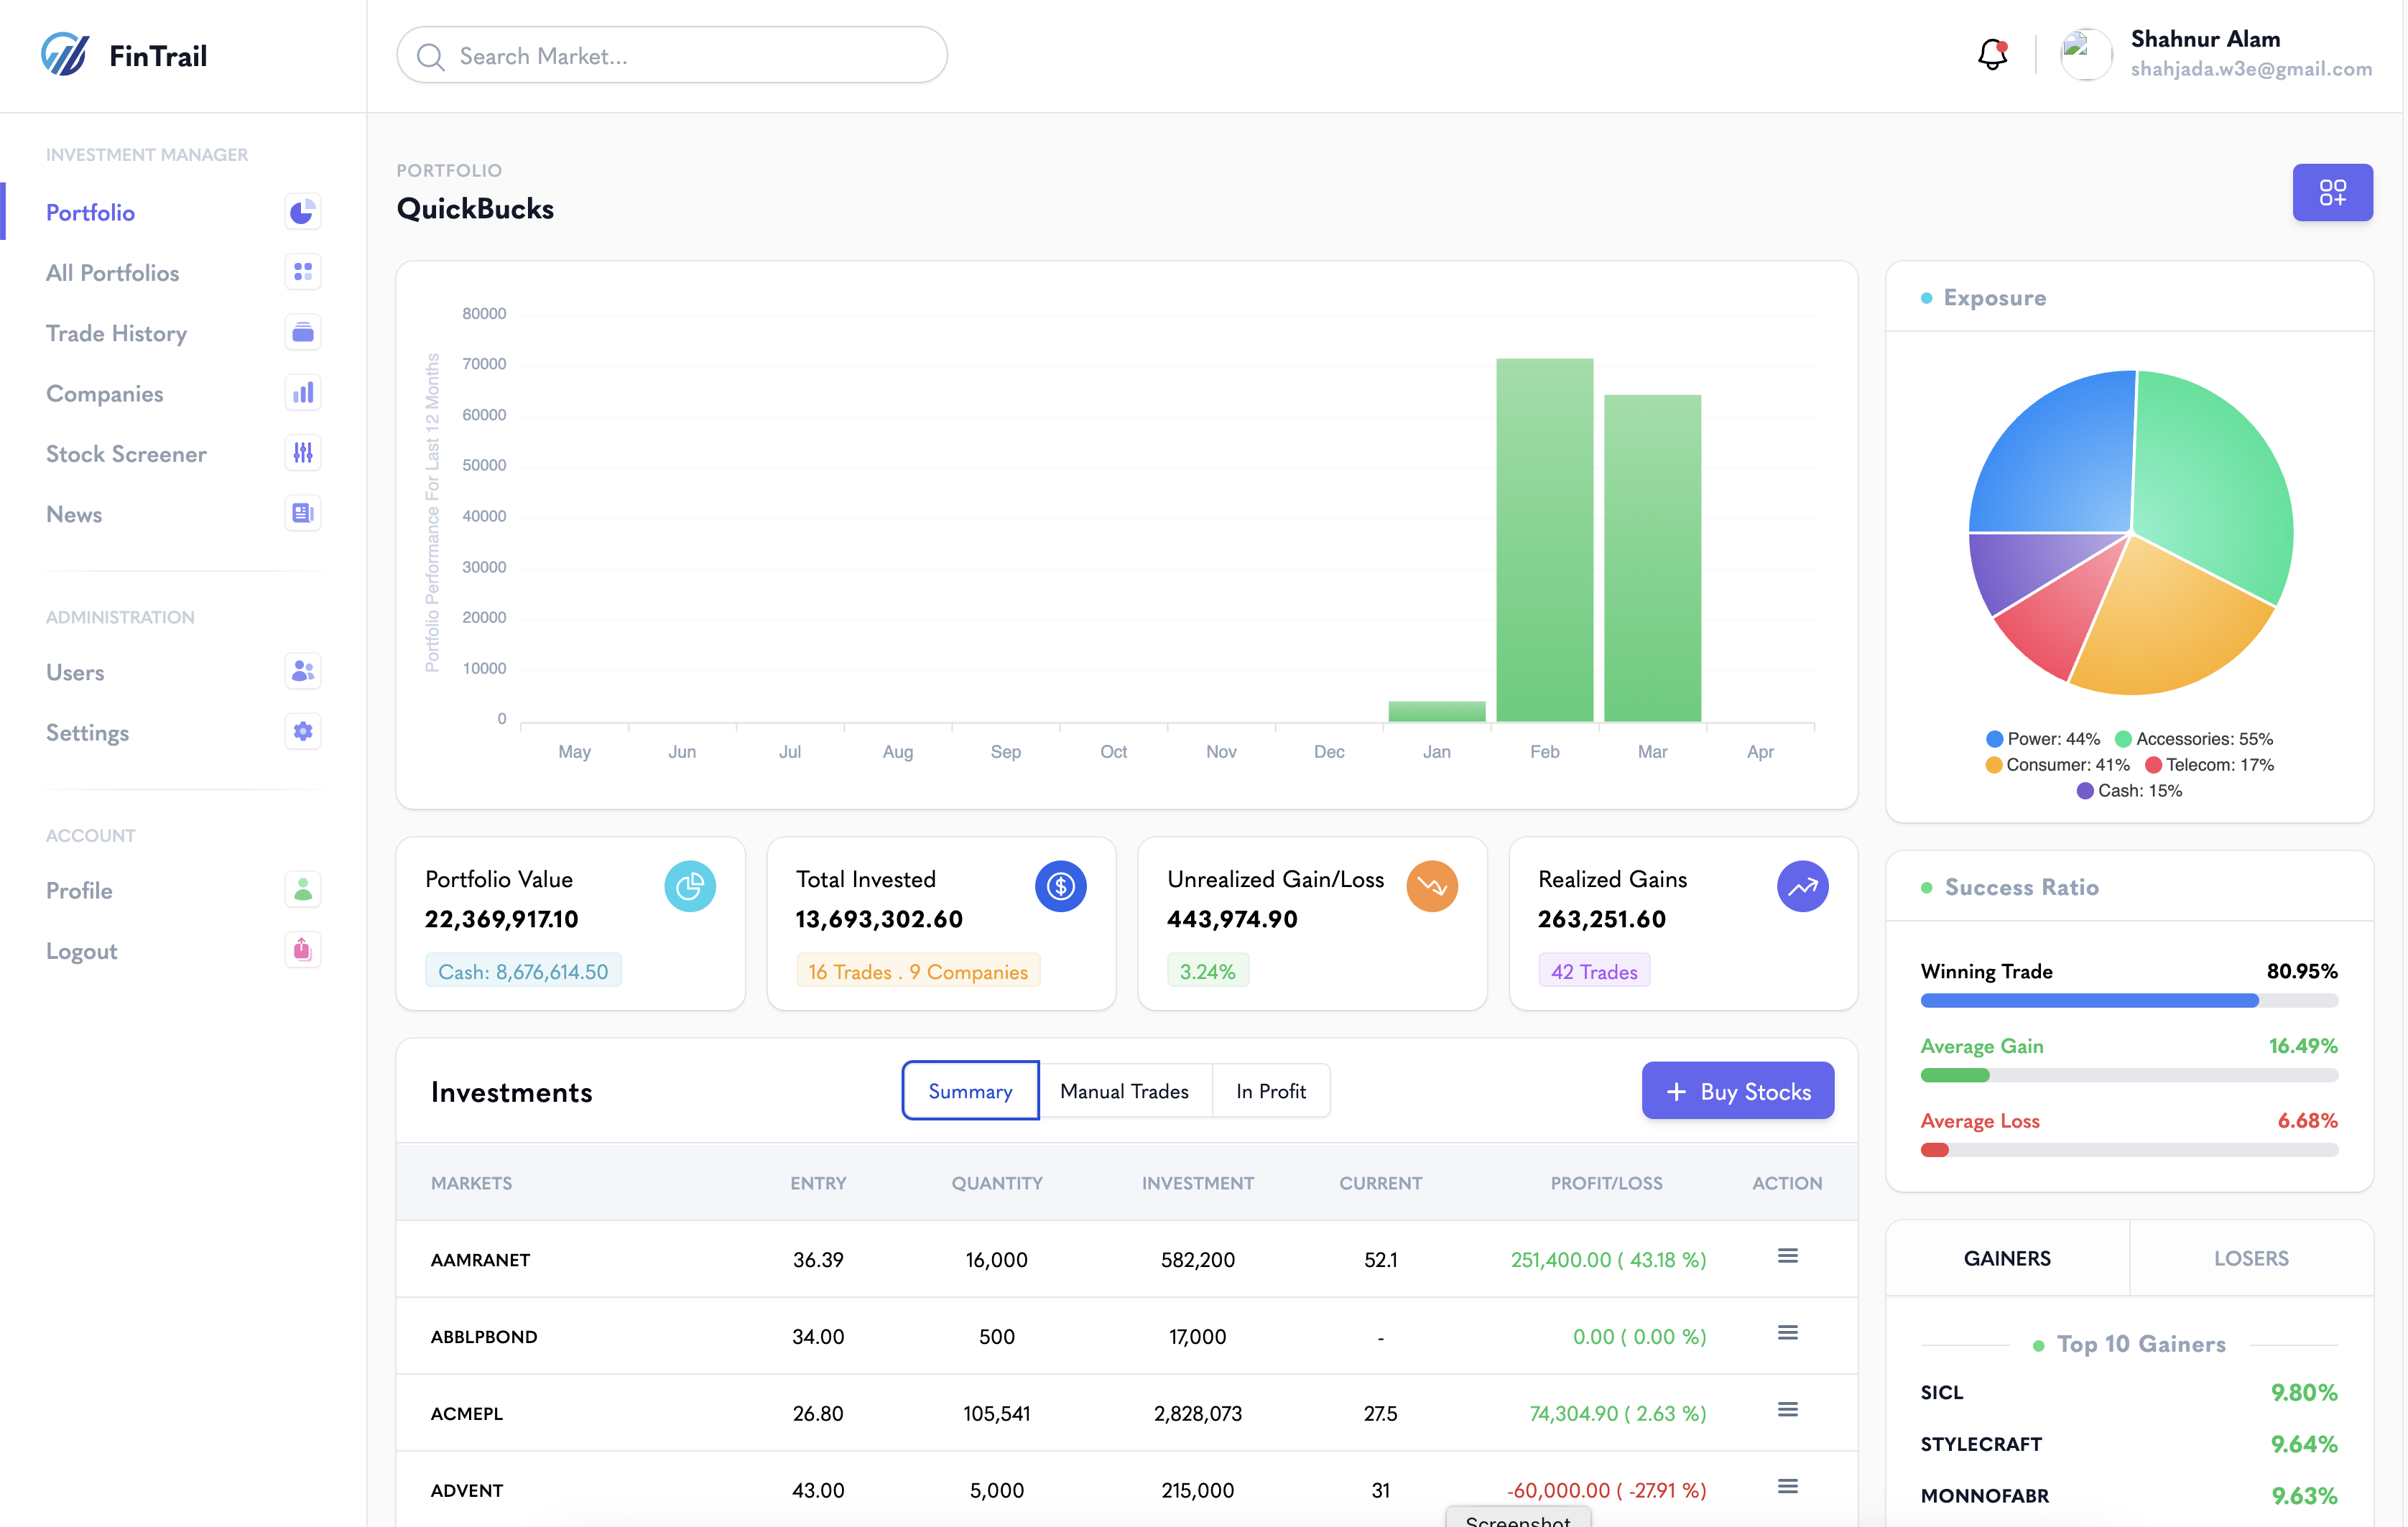Go to Trade History page
Image resolution: width=2408 pixels, height=1527 pixels.
pyautogui.click(x=116, y=333)
